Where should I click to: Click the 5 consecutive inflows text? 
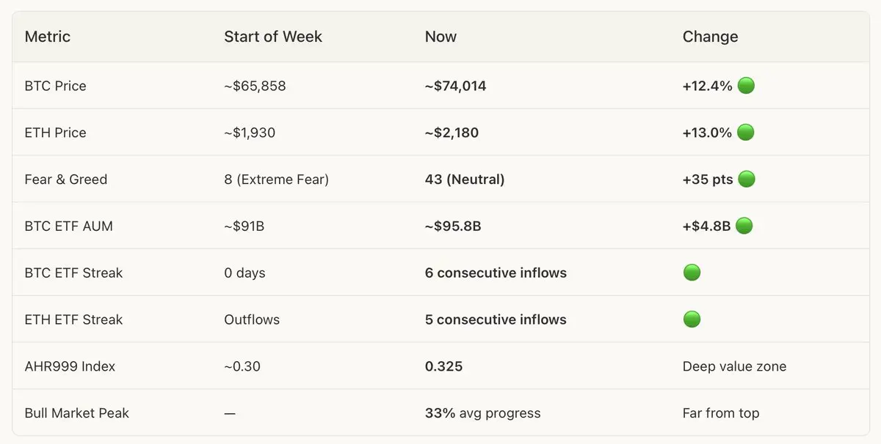(496, 319)
